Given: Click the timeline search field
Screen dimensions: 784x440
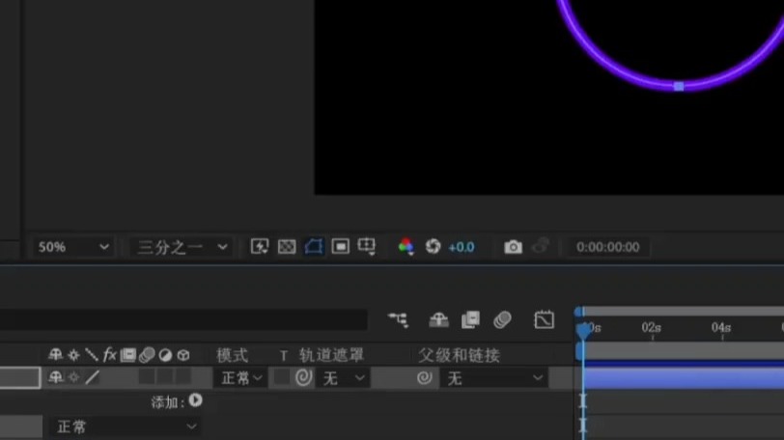Looking at the screenshot, I should [183, 319].
